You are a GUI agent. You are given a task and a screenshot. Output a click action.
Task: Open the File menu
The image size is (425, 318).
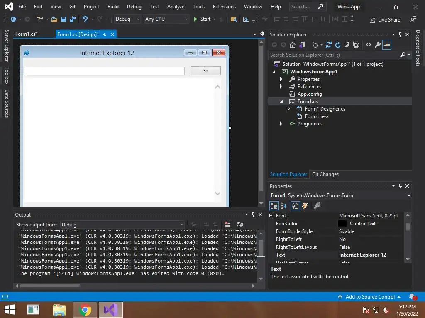pos(22,7)
